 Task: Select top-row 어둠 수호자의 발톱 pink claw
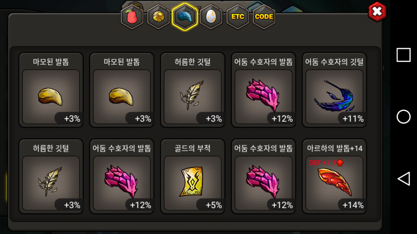(264, 90)
